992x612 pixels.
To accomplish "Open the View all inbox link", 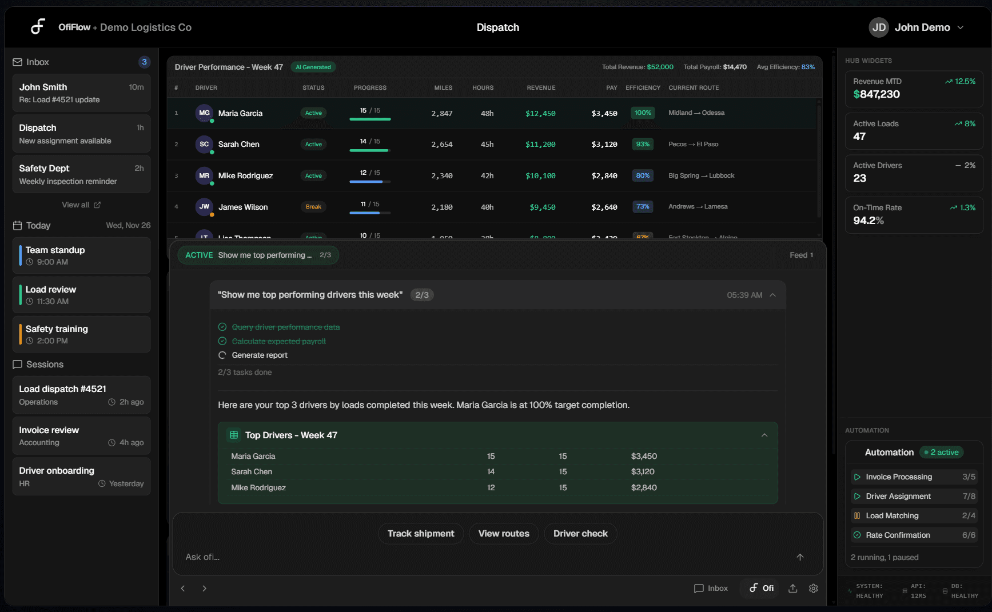I will point(81,205).
